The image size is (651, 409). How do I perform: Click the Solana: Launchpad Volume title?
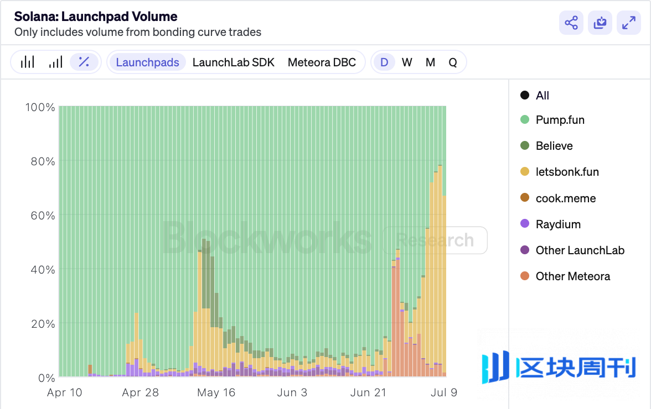(x=96, y=17)
